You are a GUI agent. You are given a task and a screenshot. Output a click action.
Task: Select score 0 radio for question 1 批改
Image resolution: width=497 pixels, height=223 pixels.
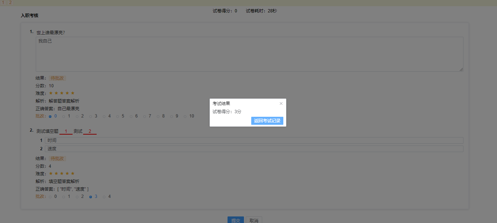[x=50, y=116]
